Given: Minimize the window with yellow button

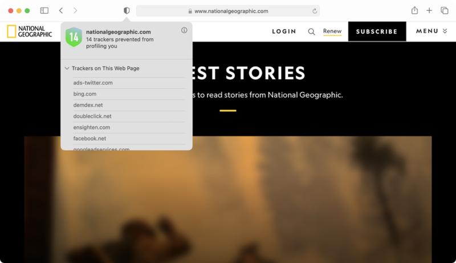Looking at the screenshot, I should [x=19, y=11].
